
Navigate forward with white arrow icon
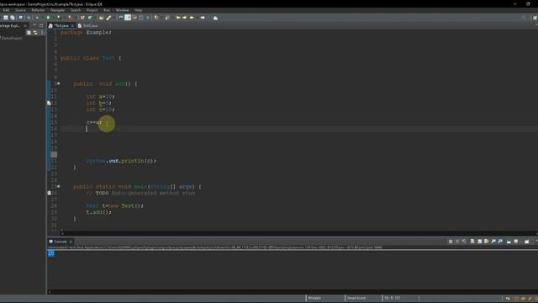coord(203,18)
